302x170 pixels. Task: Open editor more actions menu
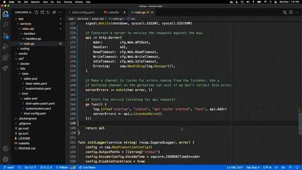tap(297, 12)
